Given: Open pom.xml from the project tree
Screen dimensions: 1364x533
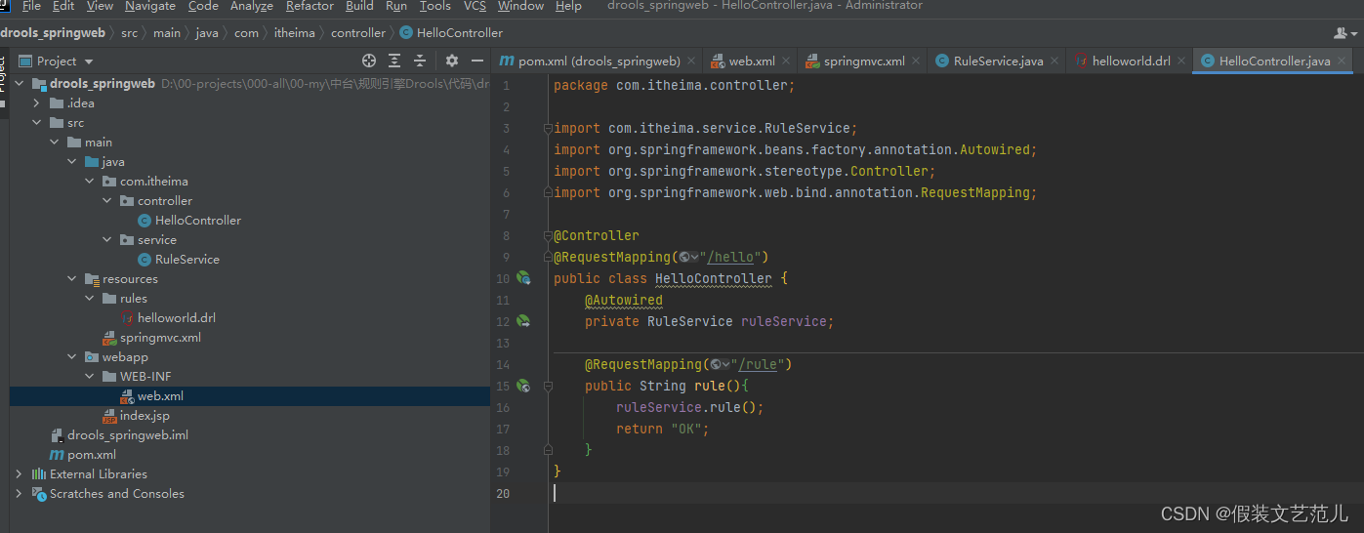Looking at the screenshot, I should tap(92, 454).
